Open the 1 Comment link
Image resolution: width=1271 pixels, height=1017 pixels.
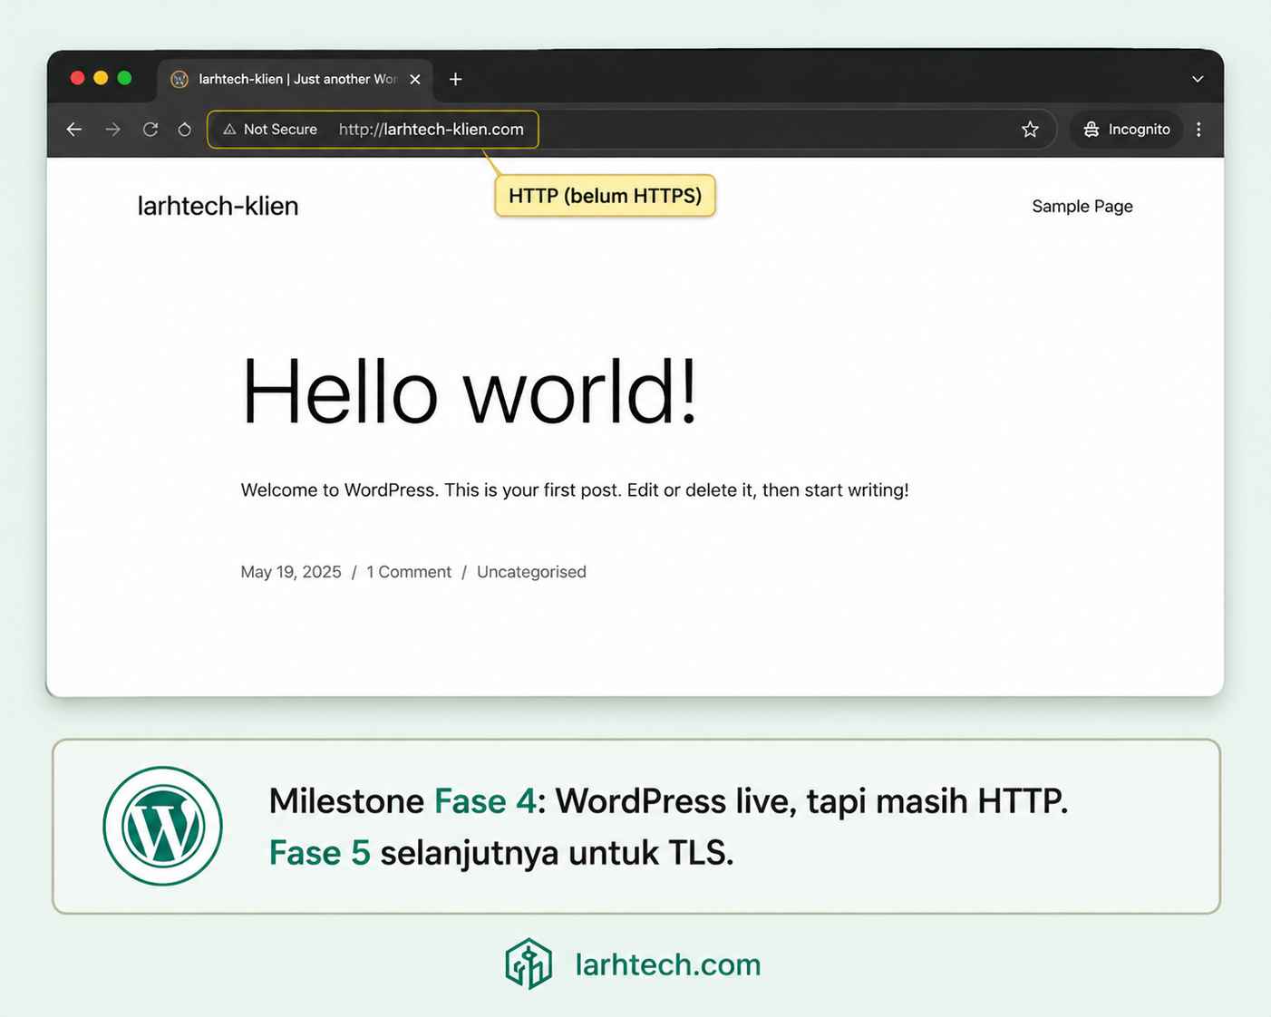(409, 572)
